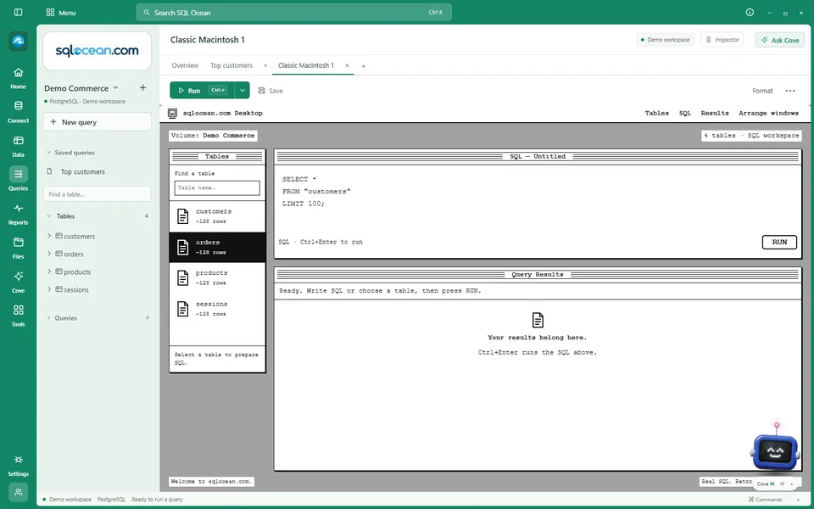814x509 pixels.
Task: Open the Menu grid button
Action: [61, 13]
